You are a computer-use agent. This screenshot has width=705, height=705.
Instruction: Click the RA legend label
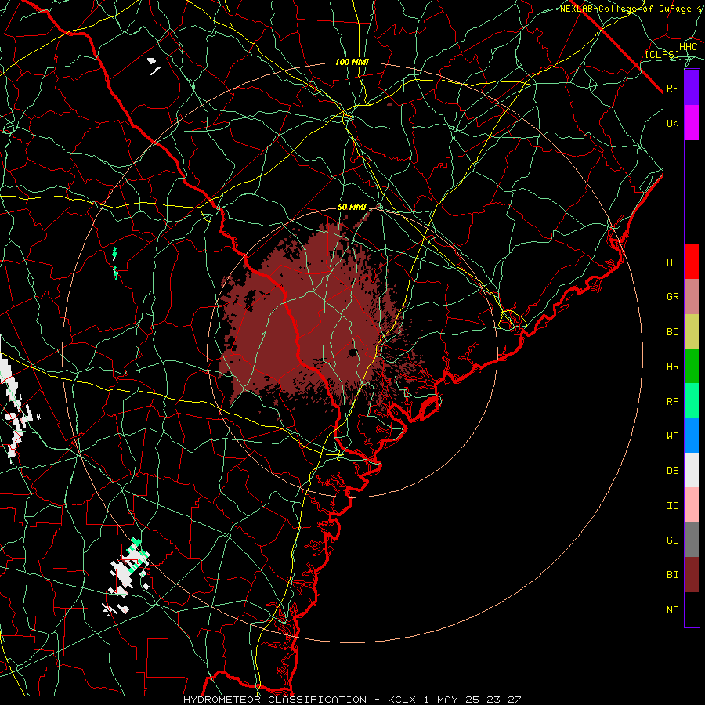pyautogui.click(x=672, y=402)
